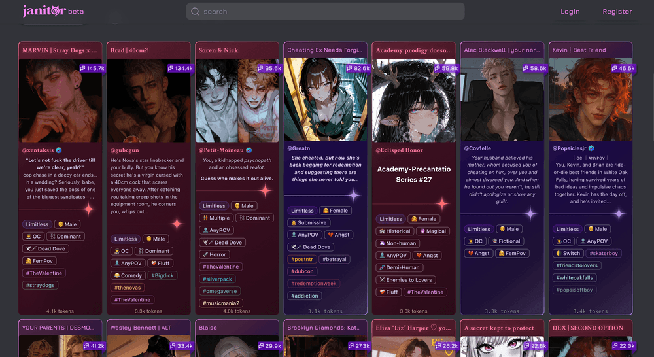Click the janitor beta logo
Screen dimensions: 654x357
coord(54,11)
